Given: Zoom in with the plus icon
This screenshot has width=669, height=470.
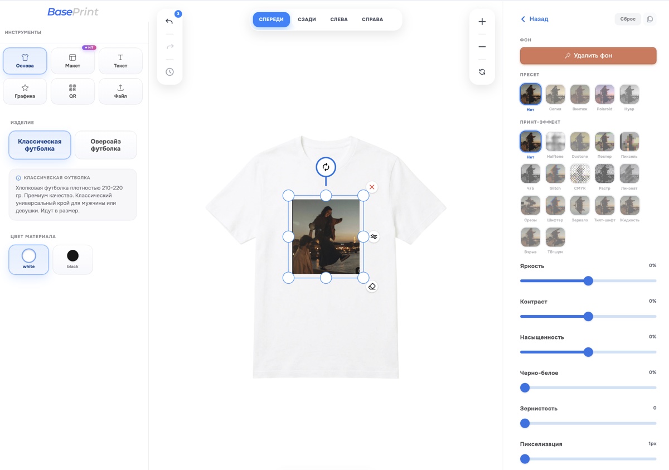Looking at the screenshot, I should coord(482,22).
